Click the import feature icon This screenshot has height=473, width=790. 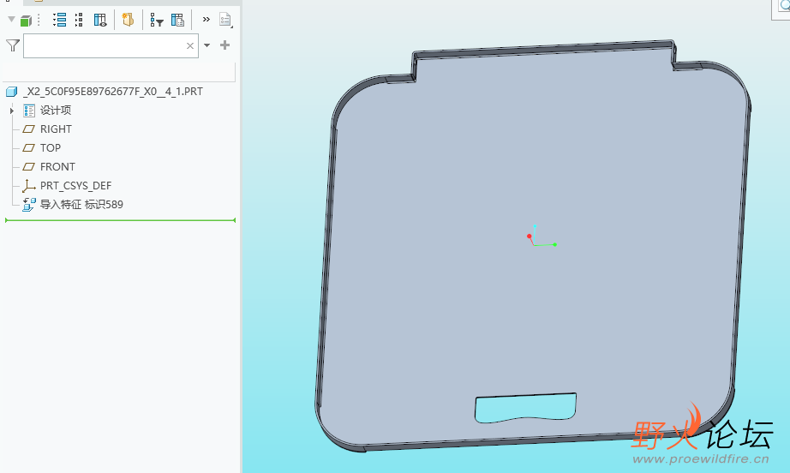[29, 205]
